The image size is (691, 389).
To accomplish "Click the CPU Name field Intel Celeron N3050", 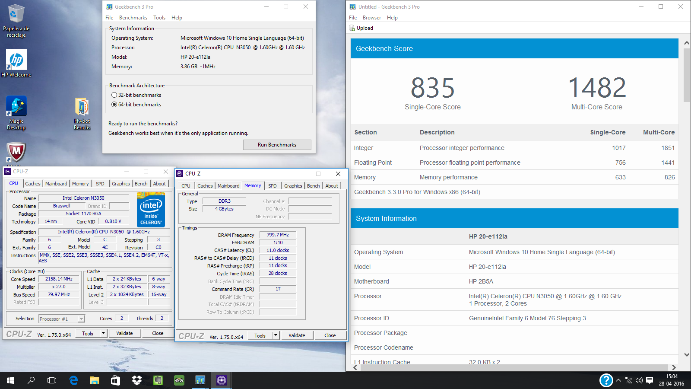I will coord(83,198).
